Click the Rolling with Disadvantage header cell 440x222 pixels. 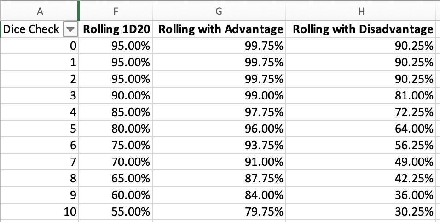pyautogui.click(x=363, y=30)
